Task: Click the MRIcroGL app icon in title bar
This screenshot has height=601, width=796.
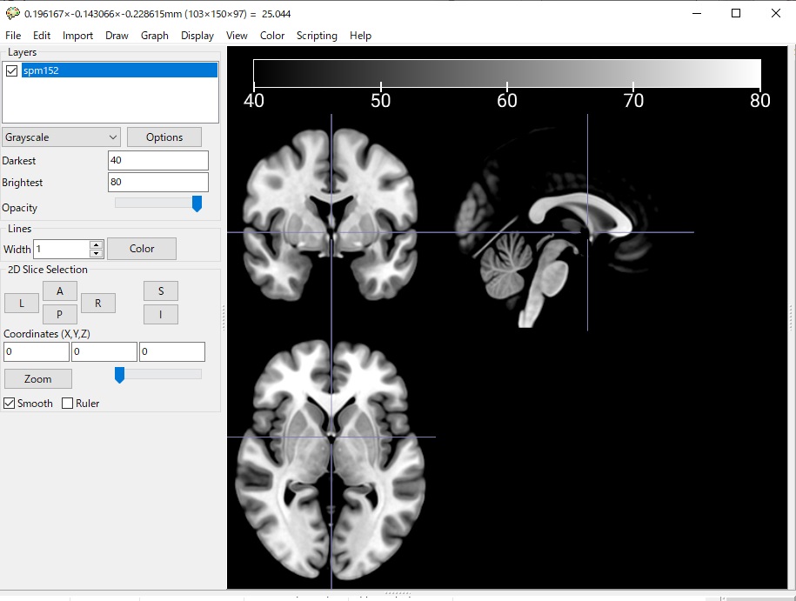Action: [x=12, y=13]
